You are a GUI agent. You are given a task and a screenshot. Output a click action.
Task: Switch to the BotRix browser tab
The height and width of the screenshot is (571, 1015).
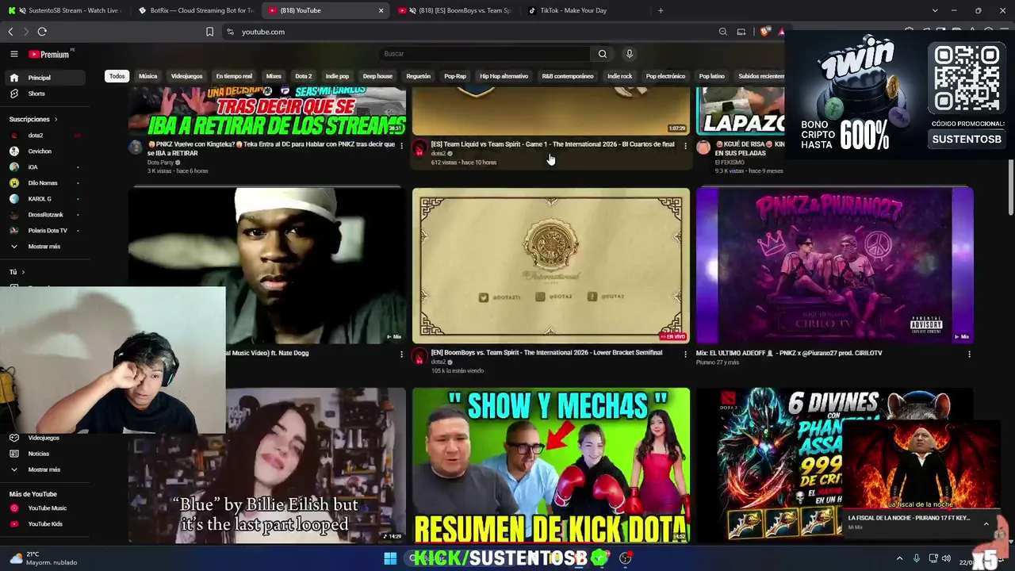tap(194, 10)
